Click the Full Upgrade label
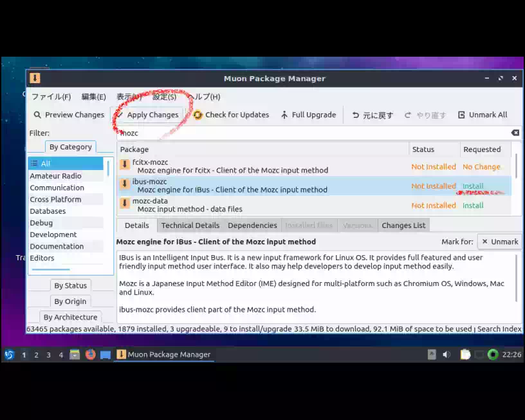Screen dimensions: 525x420 tap(314, 115)
